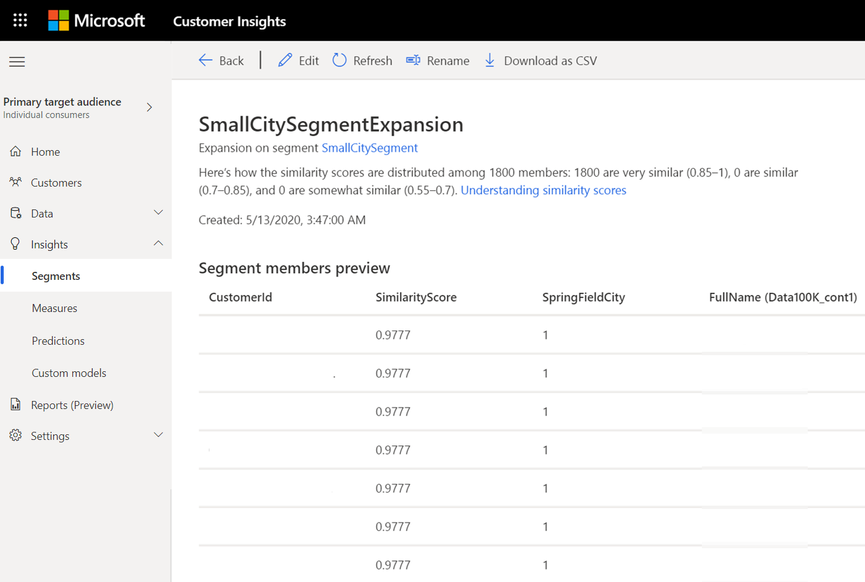865x582 pixels.
Task: Click the SimilarityScore column header
Action: pyautogui.click(x=416, y=297)
